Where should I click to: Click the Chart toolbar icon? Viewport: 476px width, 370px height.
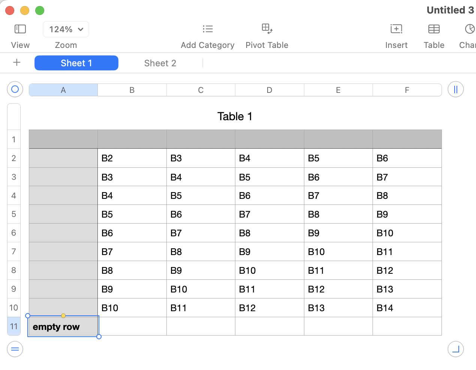point(470,29)
